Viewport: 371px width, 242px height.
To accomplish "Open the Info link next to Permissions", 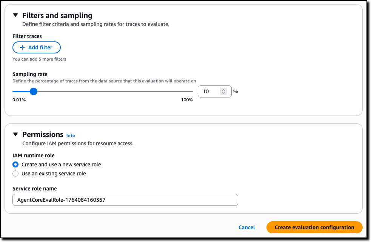I will click(x=70, y=135).
